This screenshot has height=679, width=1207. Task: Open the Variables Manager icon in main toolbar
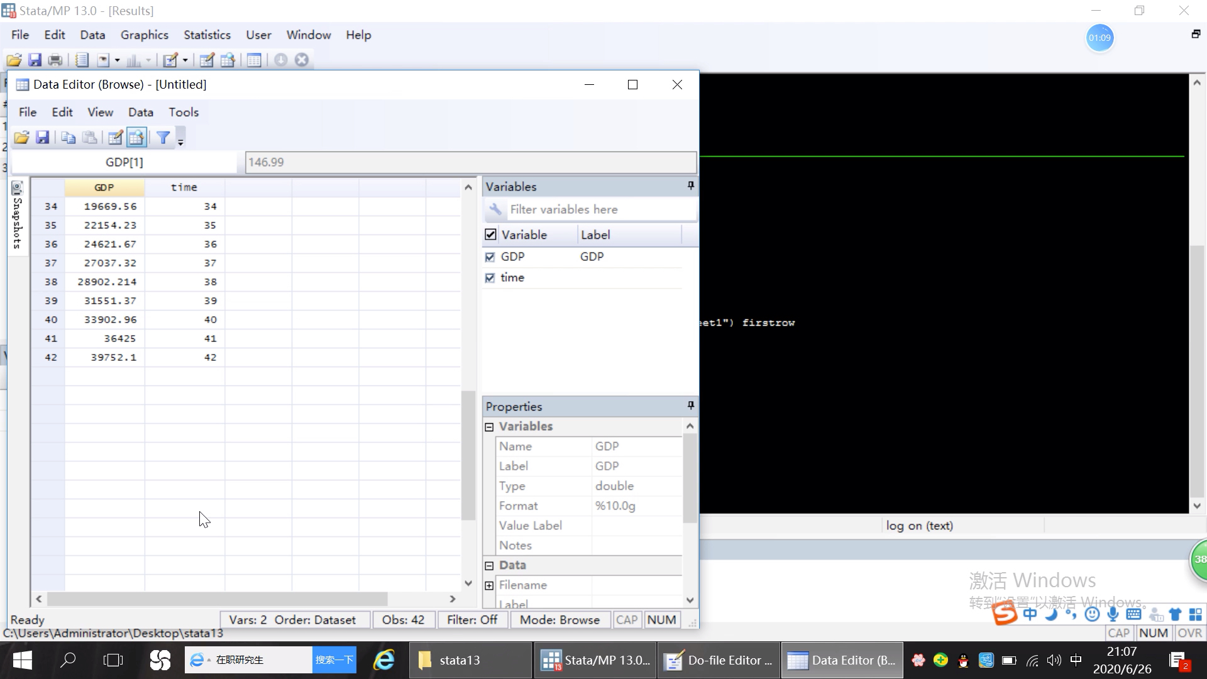(254, 60)
